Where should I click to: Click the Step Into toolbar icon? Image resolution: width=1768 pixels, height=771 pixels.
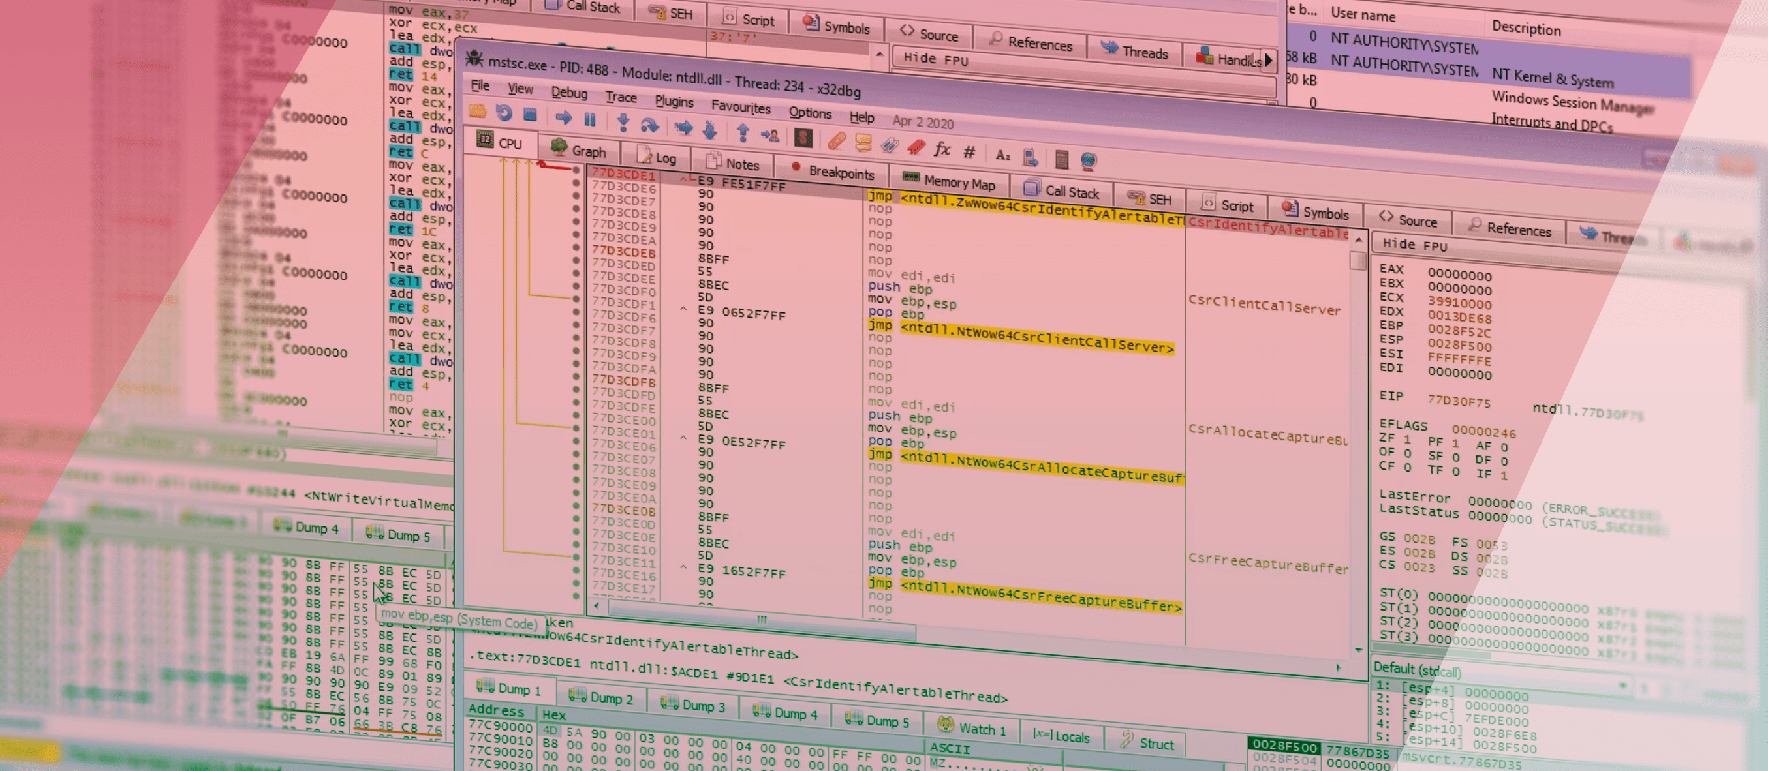pos(623,123)
